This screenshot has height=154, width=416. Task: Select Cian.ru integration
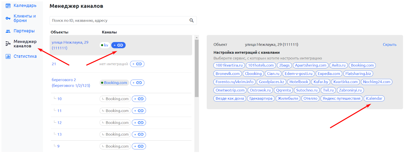[273, 74]
